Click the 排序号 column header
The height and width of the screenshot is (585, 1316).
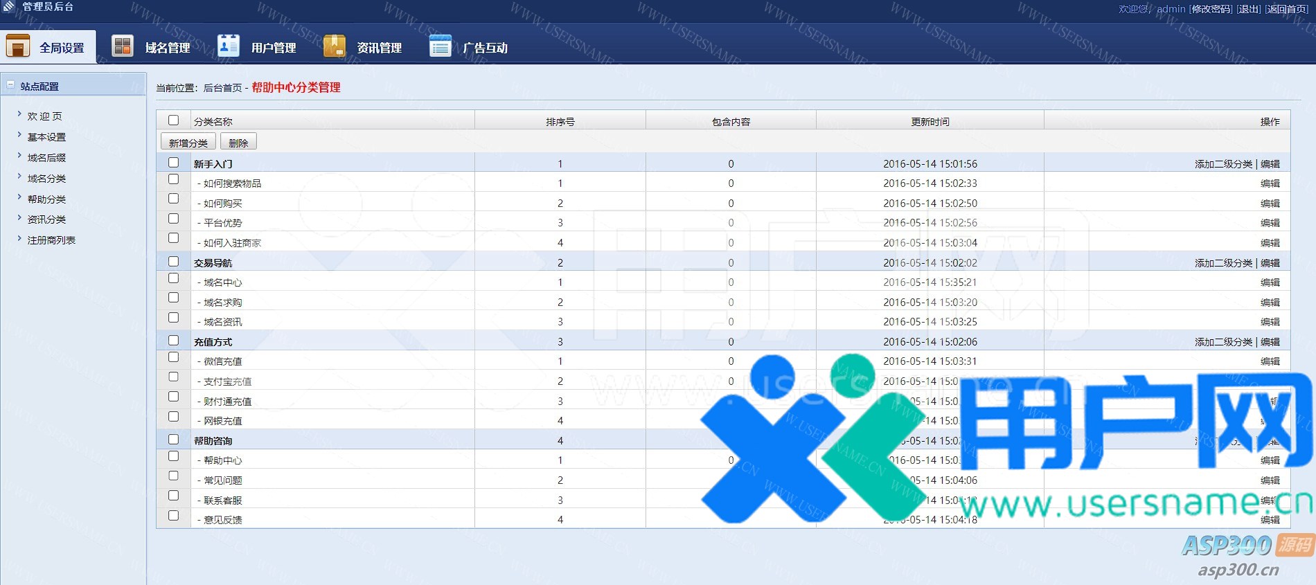tap(560, 122)
